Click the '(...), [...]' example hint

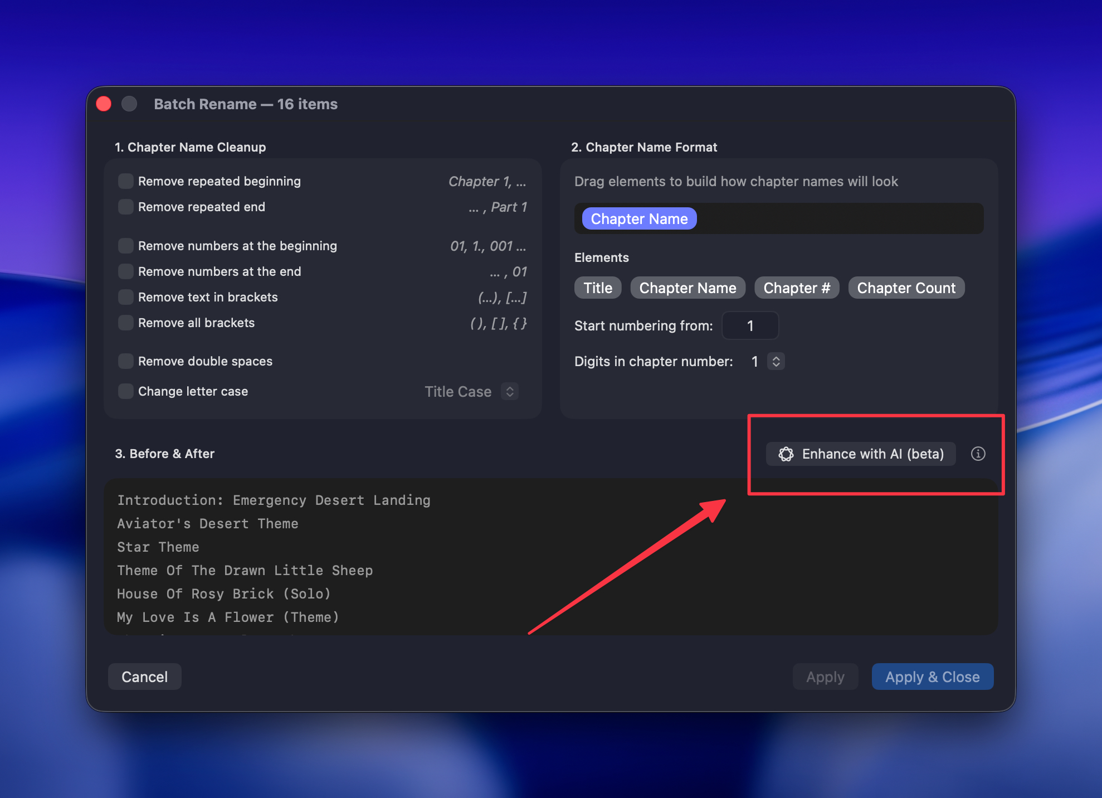click(x=502, y=297)
